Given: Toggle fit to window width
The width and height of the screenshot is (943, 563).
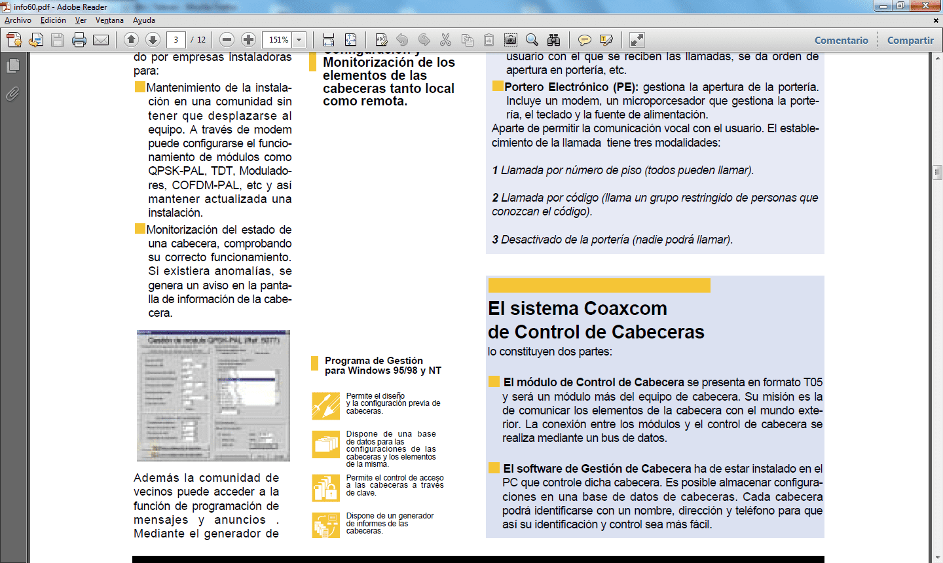Looking at the screenshot, I should pyautogui.click(x=329, y=40).
